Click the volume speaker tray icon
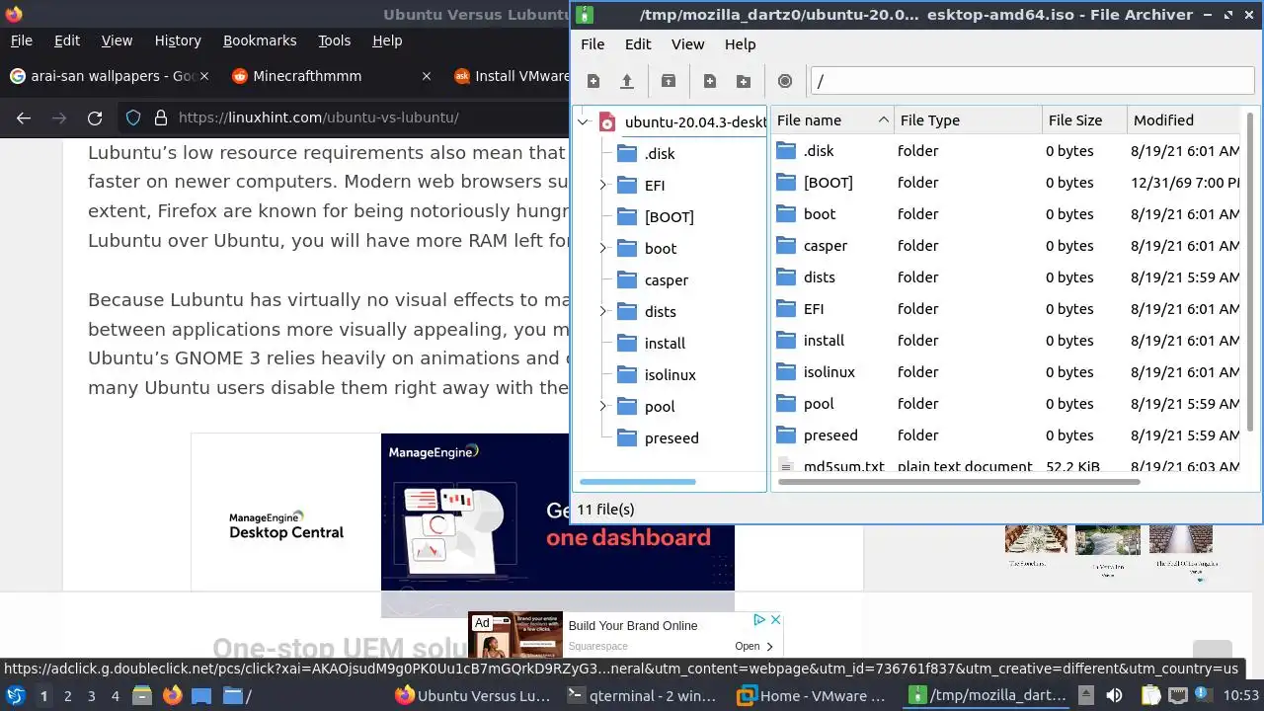Viewport: 1264px width, 711px height. point(1114,696)
